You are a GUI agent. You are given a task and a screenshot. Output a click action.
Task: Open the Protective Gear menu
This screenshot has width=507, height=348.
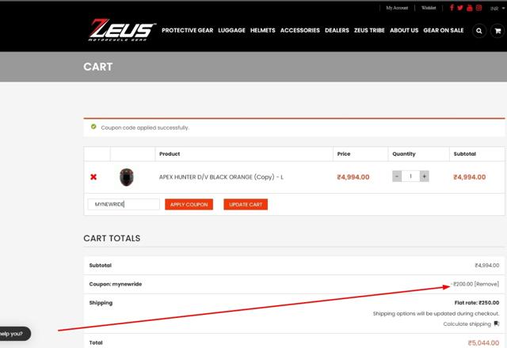pyautogui.click(x=187, y=30)
